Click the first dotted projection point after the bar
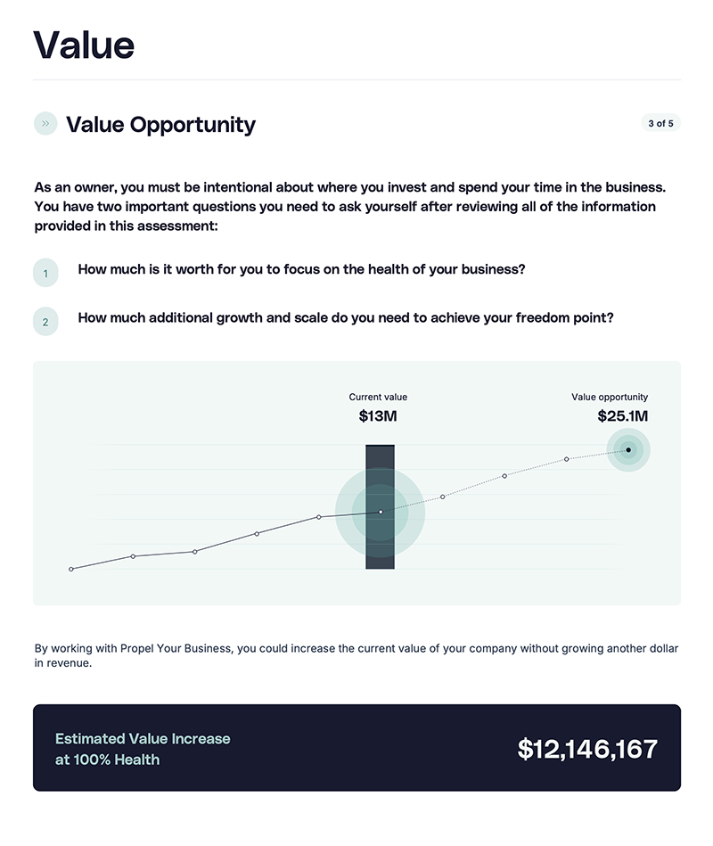Image resolution: width=713 pixels, height=846 pixels. coord(442,497)
